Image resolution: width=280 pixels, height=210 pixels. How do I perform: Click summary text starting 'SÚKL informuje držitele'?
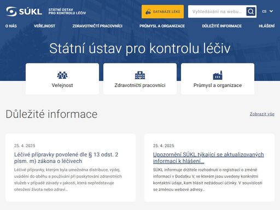coord(208,179)
